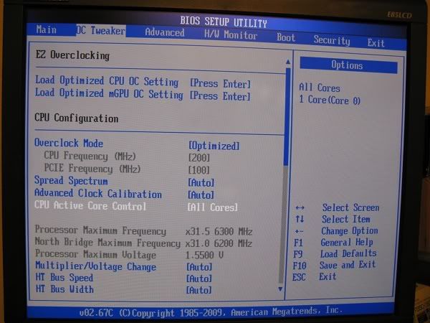This screenshot has width=430, height=323.
Task: Click the Processor Maximum Frequency value
Action: [x=219, y=232]
